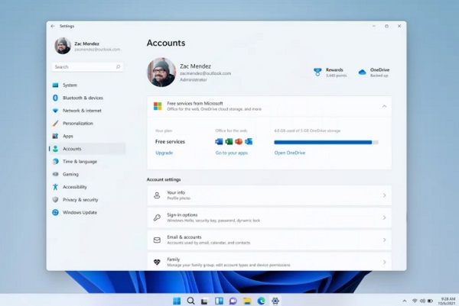Click the battery tray icon
Screen dimensions: 459x306
(x=430, y=301)
